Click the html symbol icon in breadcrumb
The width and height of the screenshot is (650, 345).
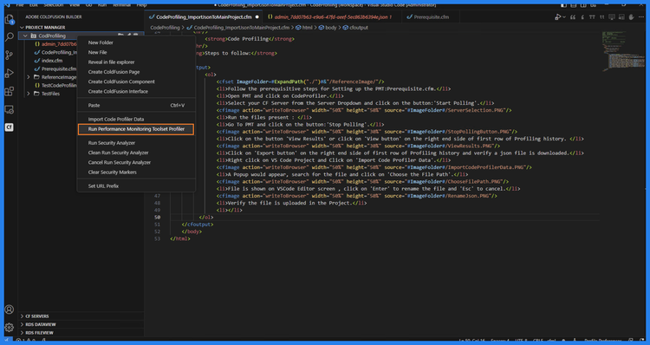tap(298, 28)
